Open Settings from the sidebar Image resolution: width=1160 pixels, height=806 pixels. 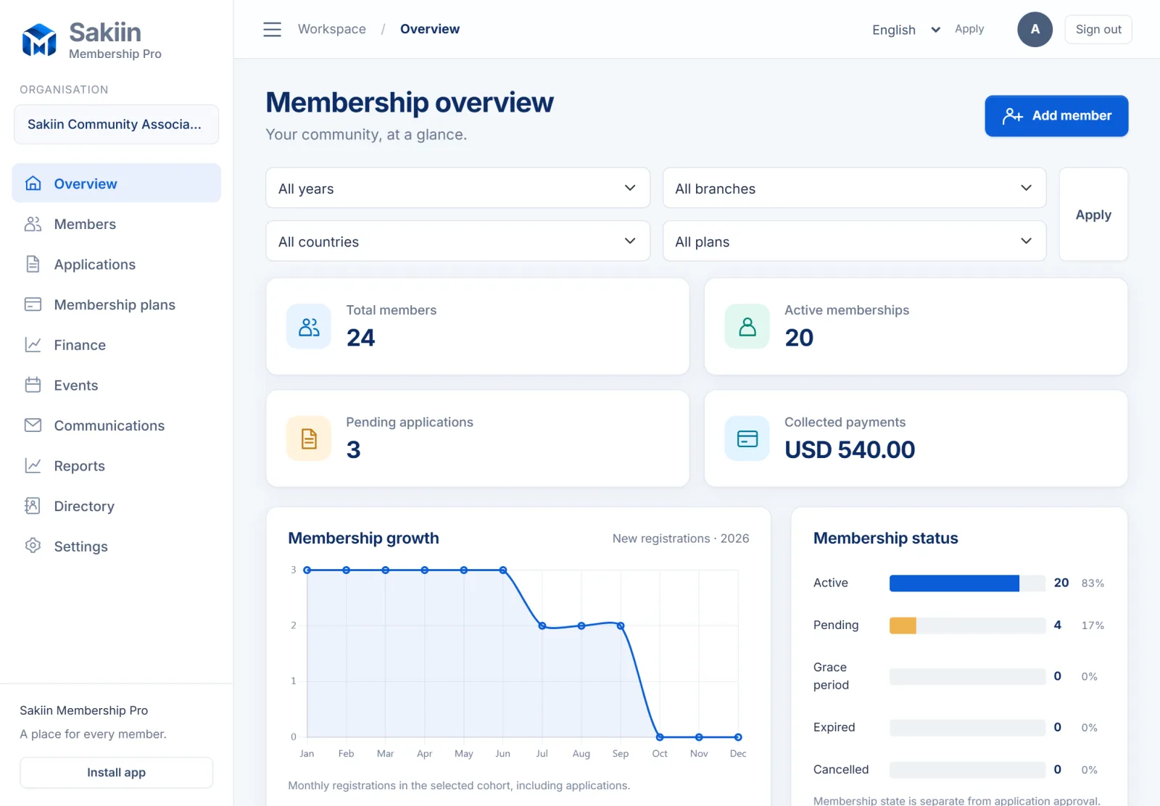click(116, 546)
